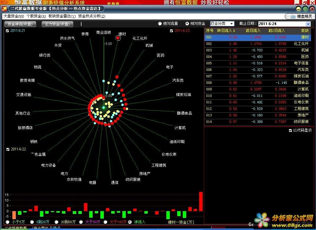Expand the 截止日期 date dropdown arrow

[x=308, y=24]
